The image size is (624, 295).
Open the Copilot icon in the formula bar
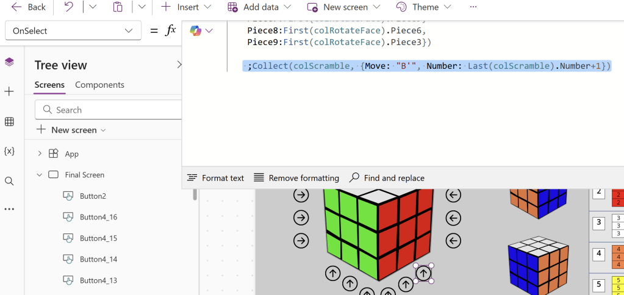(196, 30)
